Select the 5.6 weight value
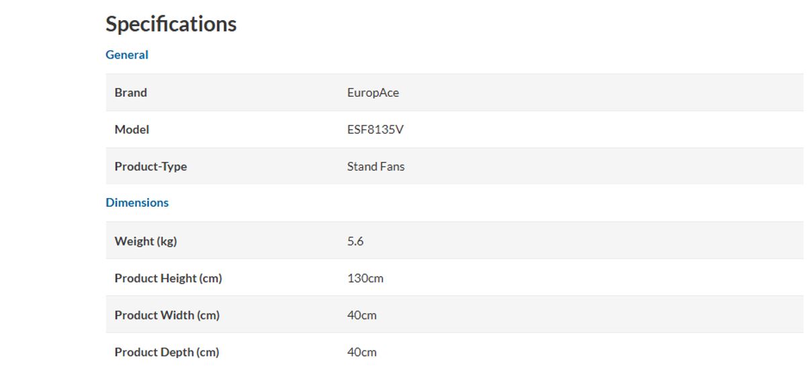Image resolution: width=811 pixels, height=368 pixels. [x=355, y=241]
